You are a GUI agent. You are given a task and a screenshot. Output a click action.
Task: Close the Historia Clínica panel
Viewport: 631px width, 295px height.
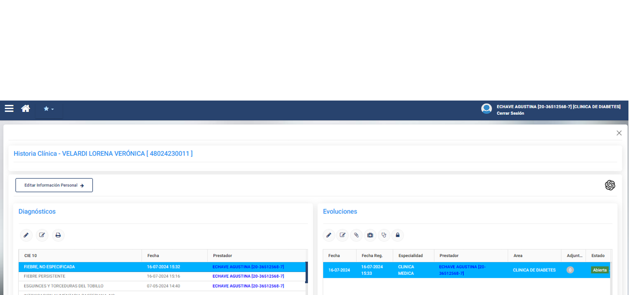[619, 133]
